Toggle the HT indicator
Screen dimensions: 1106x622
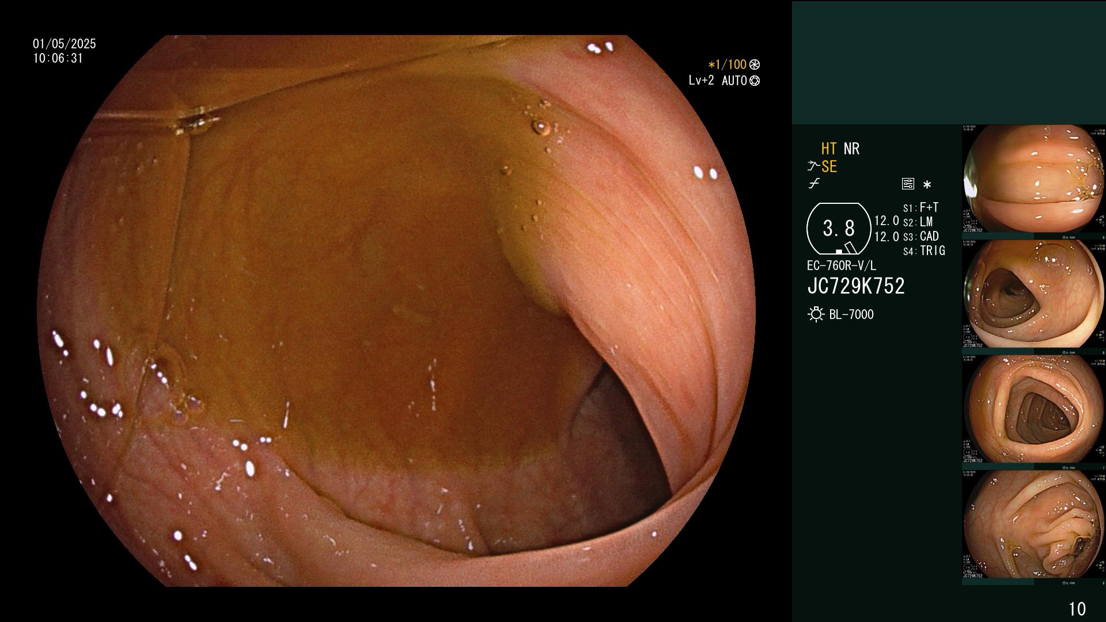828,149
